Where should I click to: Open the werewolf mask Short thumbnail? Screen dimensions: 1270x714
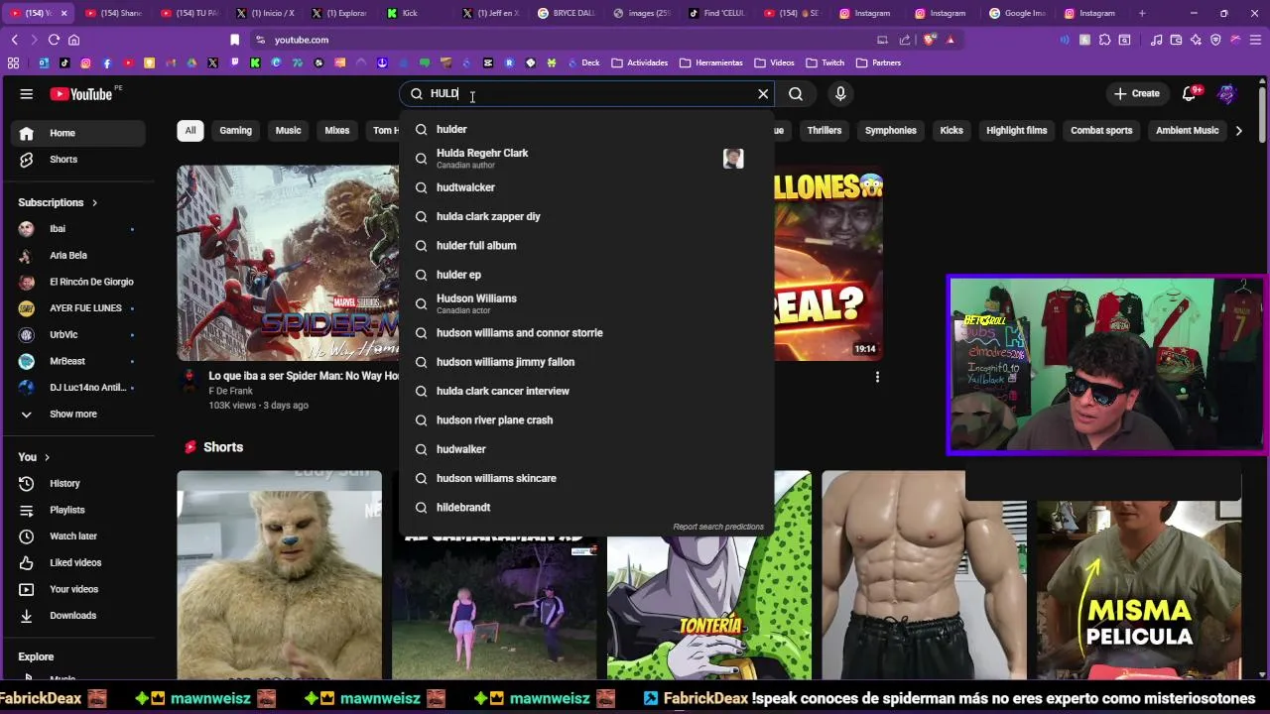[x=279, y=575]
